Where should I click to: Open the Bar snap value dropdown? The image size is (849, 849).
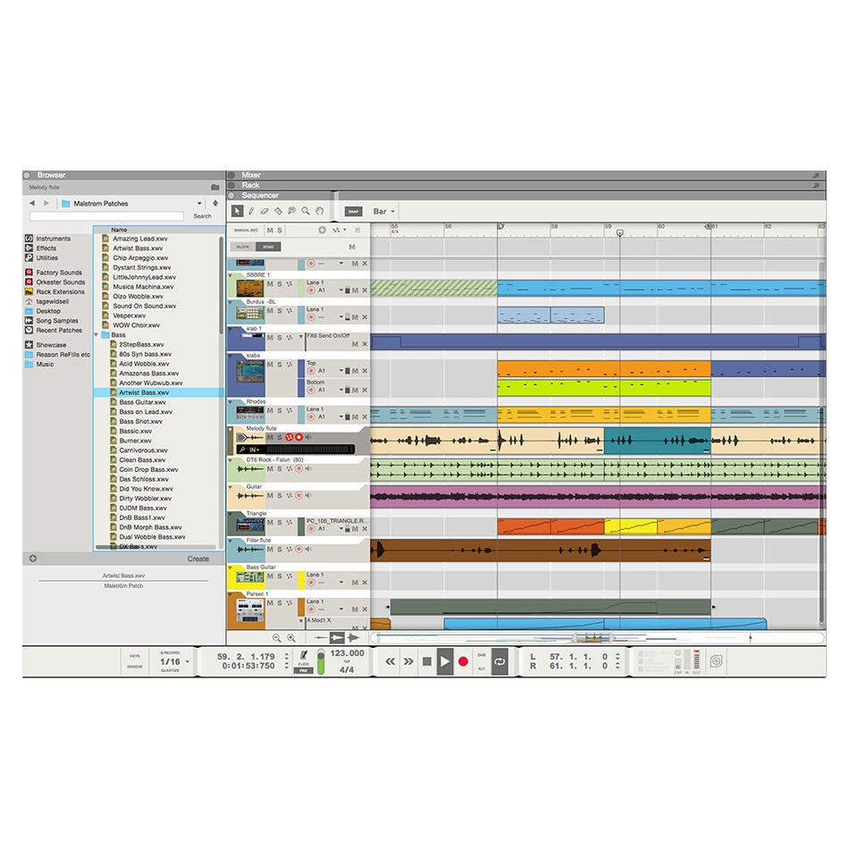click(x=384, y=211)
